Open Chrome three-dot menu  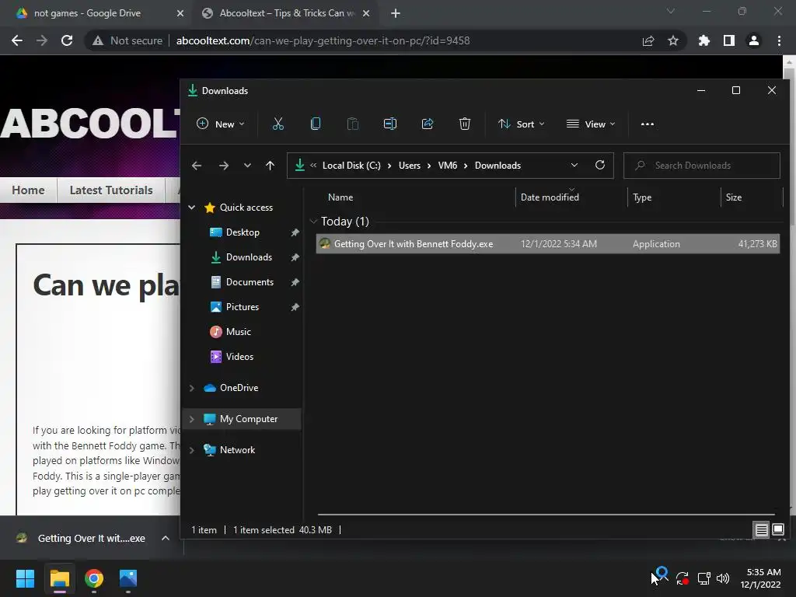[x=779, y=40]
